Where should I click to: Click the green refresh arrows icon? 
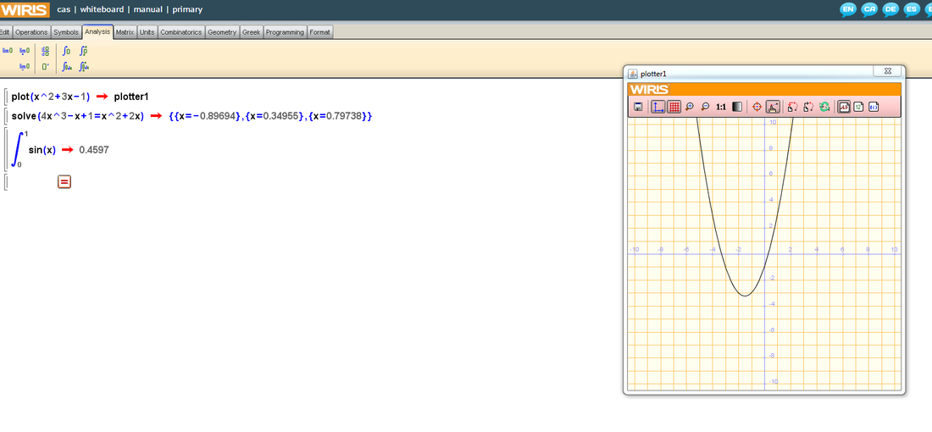(x=824, y=107)
